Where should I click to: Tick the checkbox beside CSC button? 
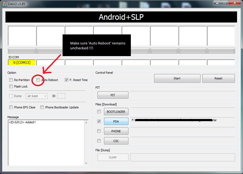point(99,141)
